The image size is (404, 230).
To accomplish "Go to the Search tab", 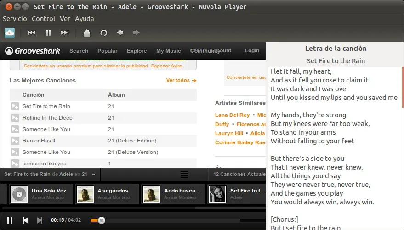I will point(79,51).
